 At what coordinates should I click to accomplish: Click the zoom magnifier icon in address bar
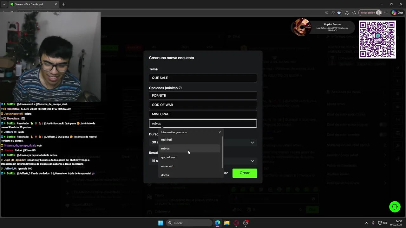pos(327,13)
